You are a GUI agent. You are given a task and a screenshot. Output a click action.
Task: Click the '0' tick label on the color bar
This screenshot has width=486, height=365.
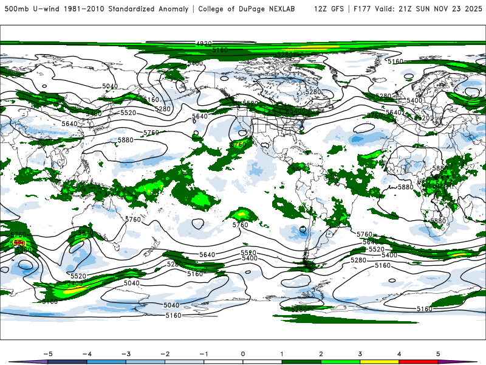pos(243,354)
